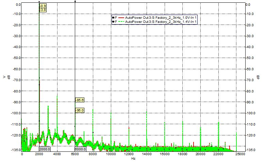Click the red line swatch in legend
The width and height of the screenshot is (266, 162).
121,17
